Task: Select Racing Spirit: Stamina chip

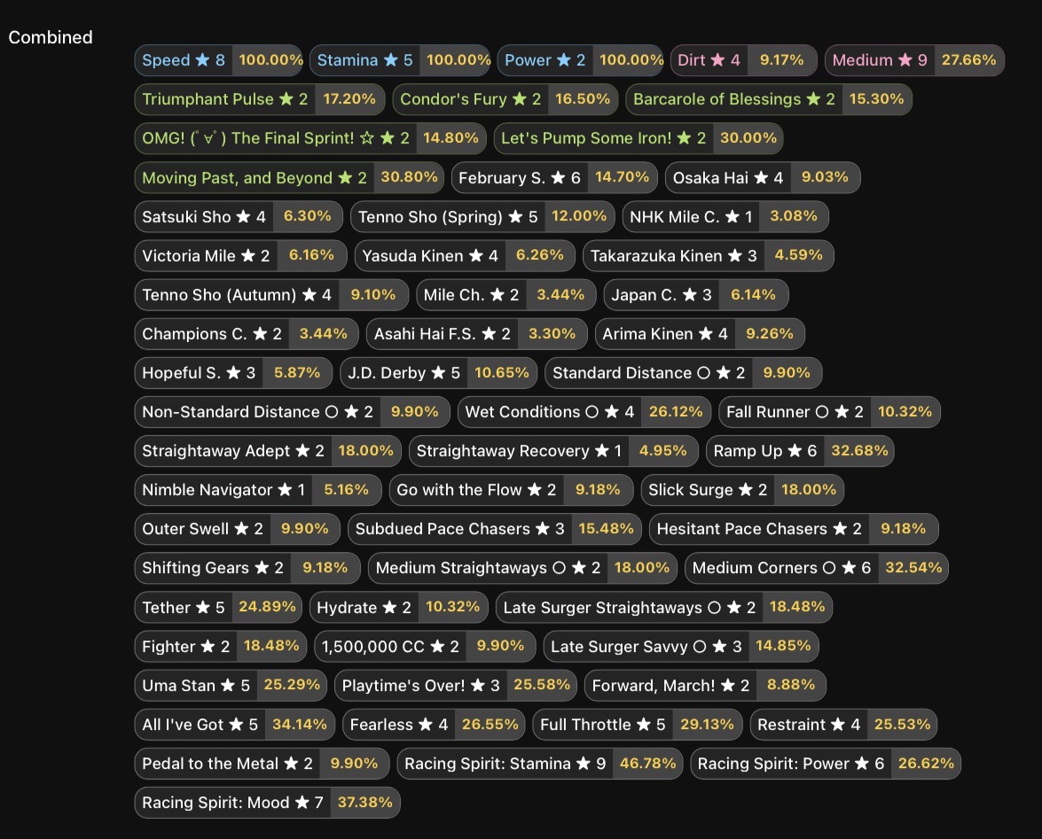Action: pyautogui.click(x=539, y=764)
